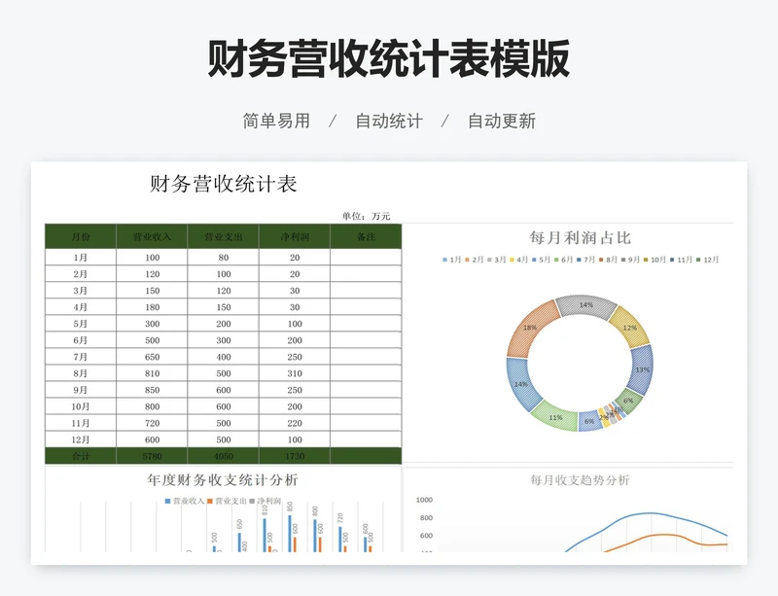Click 营业收入 legend entry in bar chart
The width and height of the screenshot is (778, 596).
pos(185,502)
